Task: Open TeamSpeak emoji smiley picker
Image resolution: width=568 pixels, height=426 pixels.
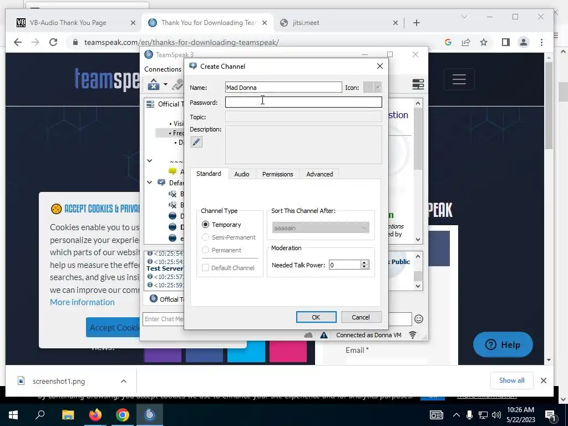Action: tap(419, 319)
